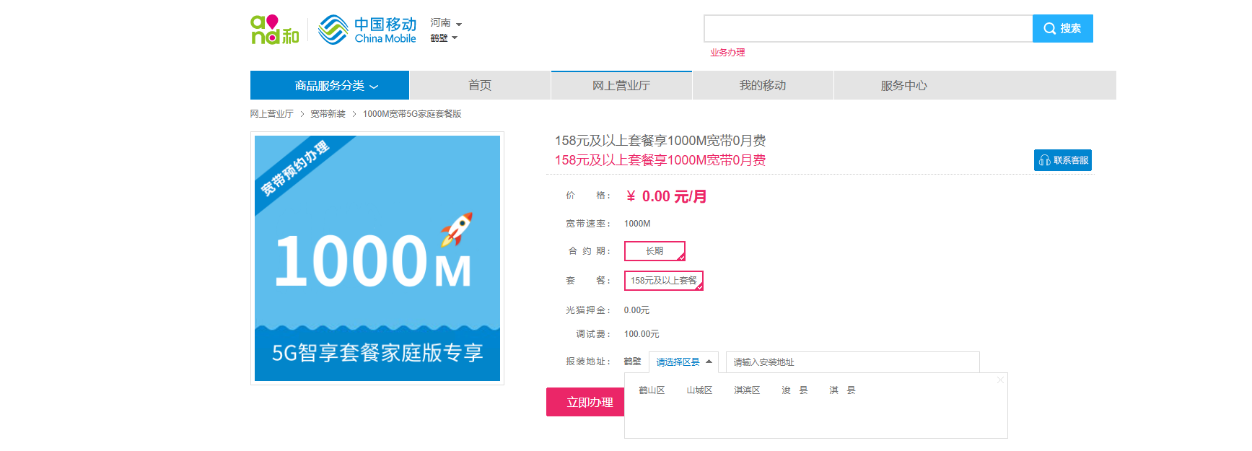Click the 请输入安装地址 address field
Screen dimensions: 1252x451
(853, 362)
